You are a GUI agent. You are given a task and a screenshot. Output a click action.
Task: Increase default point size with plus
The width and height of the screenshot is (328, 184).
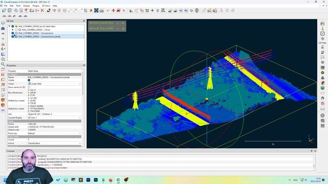tap(123, 23)
